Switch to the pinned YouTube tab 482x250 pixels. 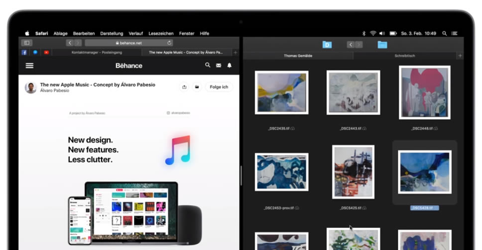46,52
